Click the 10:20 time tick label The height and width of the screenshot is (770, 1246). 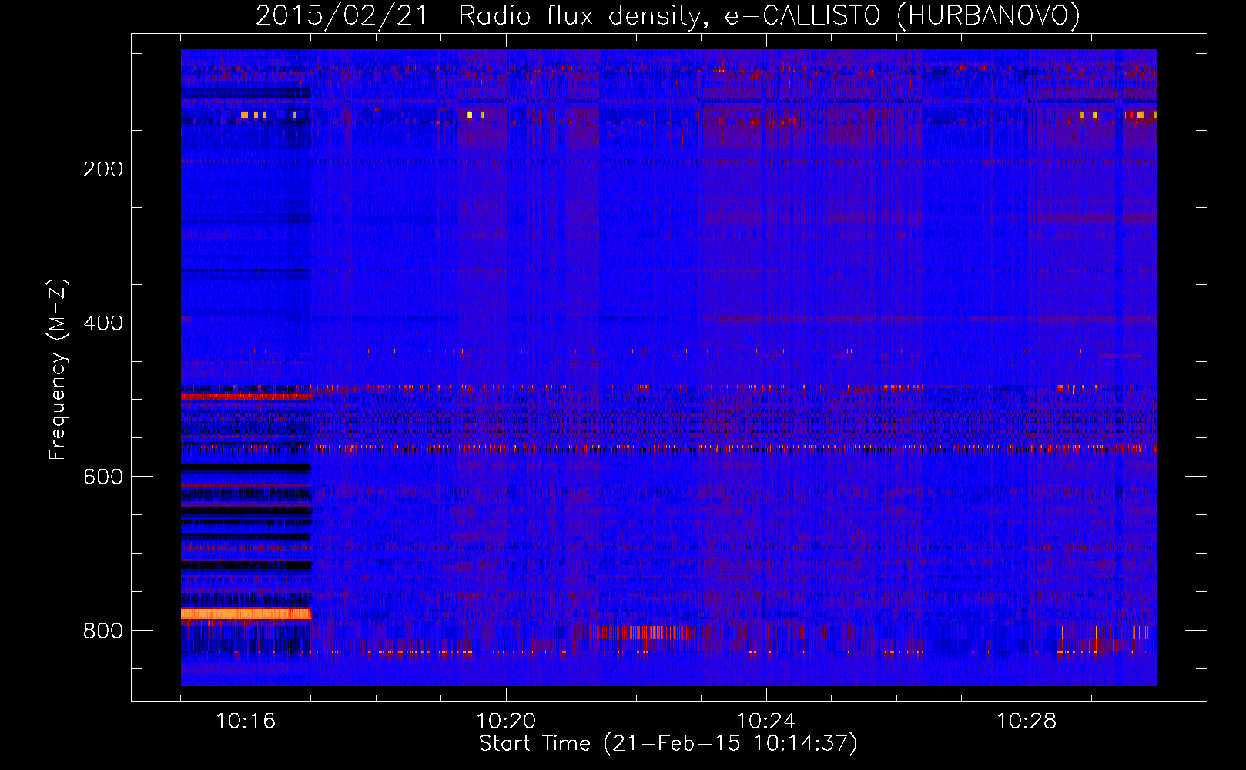click(x=506, y=721)
